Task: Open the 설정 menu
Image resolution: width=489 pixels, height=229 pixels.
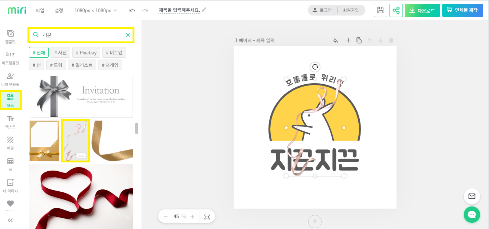Action: click(59, 10)
